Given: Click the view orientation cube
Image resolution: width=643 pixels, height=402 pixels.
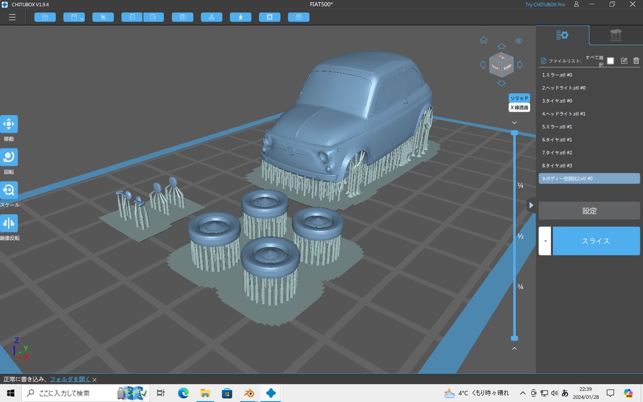Looking at the screenshot, I should coord(501,65).
